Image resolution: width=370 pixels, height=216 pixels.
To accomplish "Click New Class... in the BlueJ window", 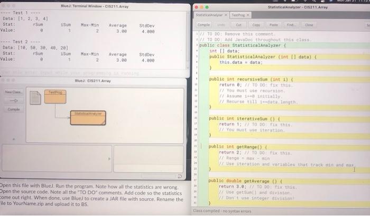I will click(14, 92).
